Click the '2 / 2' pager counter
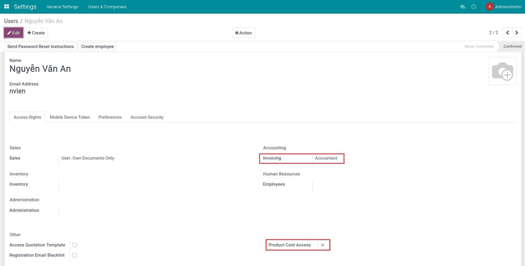The image size is (525, 266). 493,33
